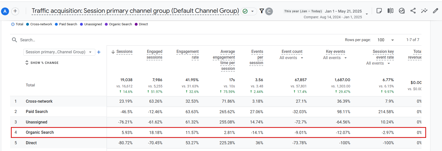Open the Rows per page dropdown
The height and width of the screenshot is (151, 442).
coord(386,40)
